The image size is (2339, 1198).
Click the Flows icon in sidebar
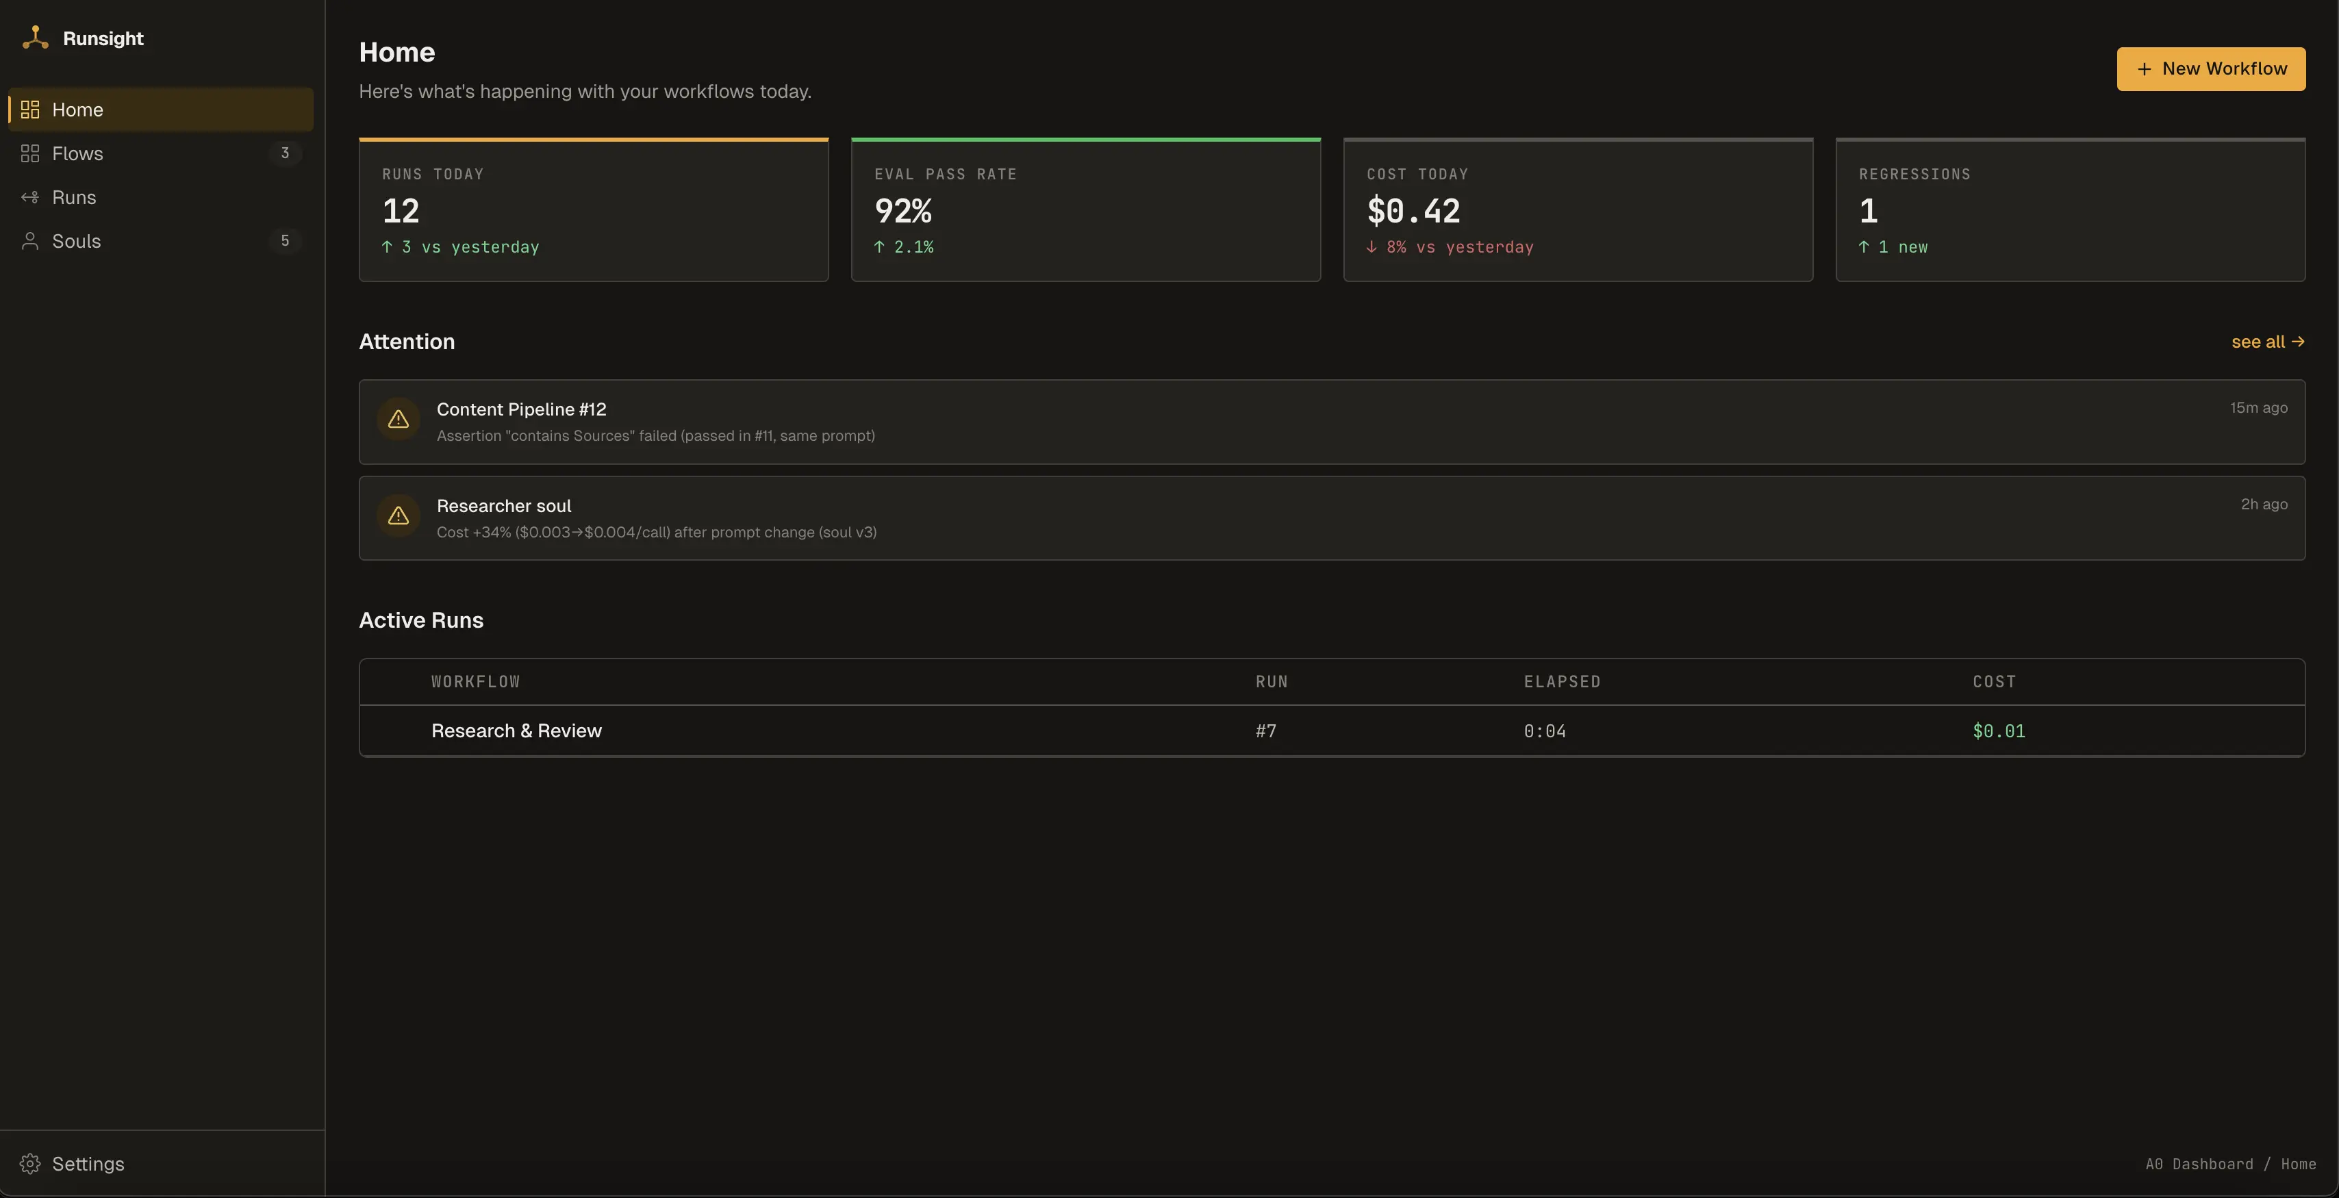[30, 153]
